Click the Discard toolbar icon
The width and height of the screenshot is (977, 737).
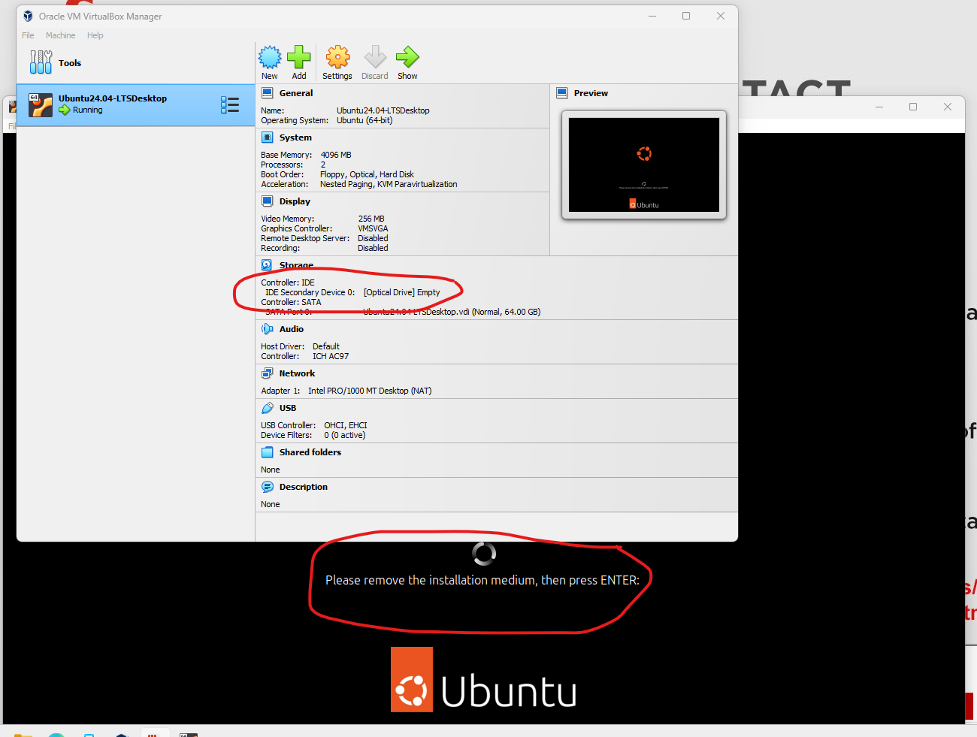coord(375,58)
